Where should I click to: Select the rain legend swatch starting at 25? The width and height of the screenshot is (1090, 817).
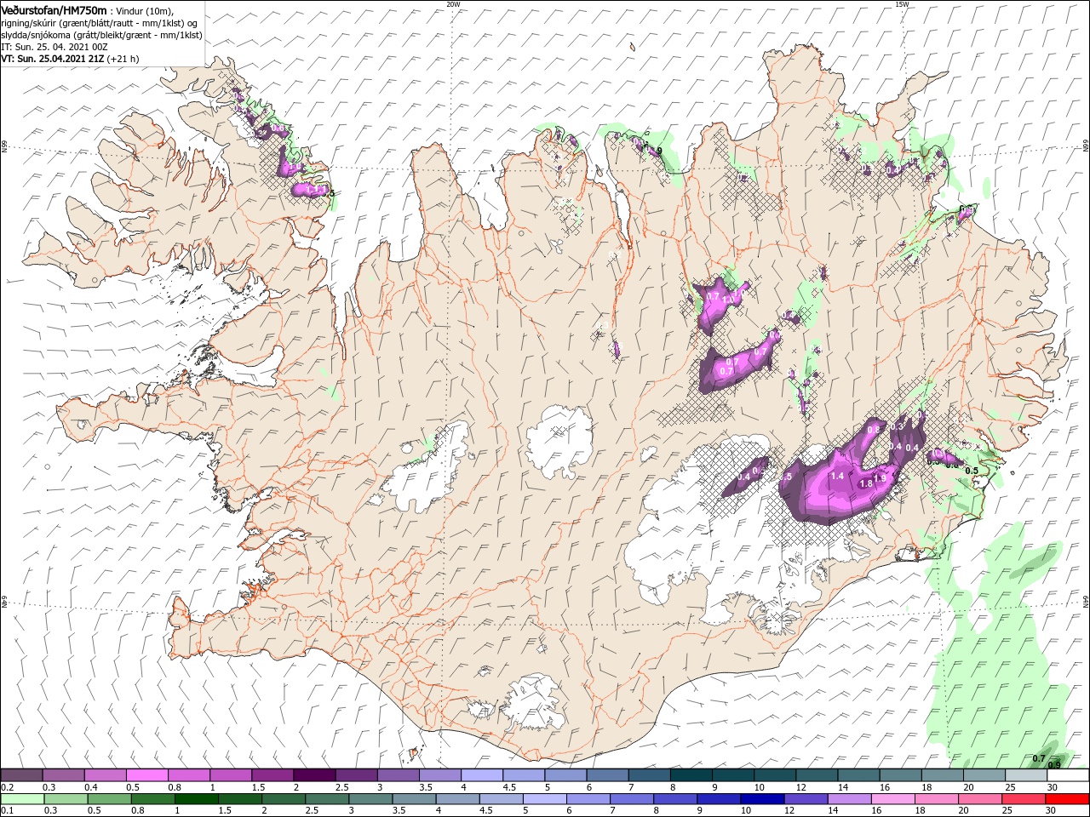click(x=1024, y=799)
